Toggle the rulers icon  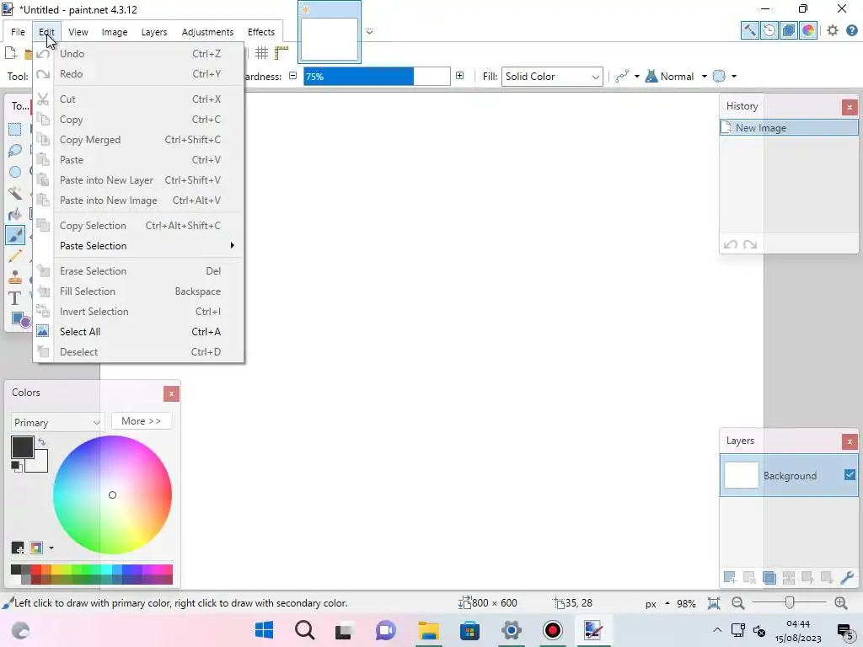[281, 53]
